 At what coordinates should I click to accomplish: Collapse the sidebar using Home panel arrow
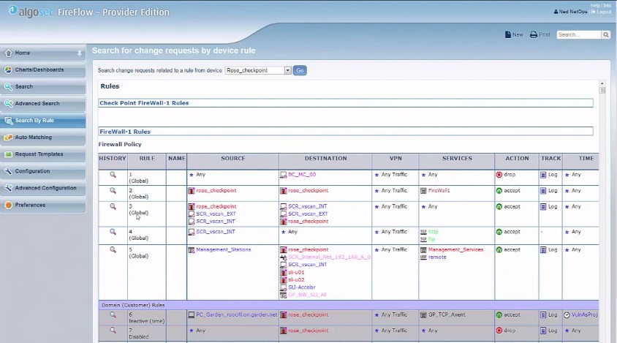[79, 53]
